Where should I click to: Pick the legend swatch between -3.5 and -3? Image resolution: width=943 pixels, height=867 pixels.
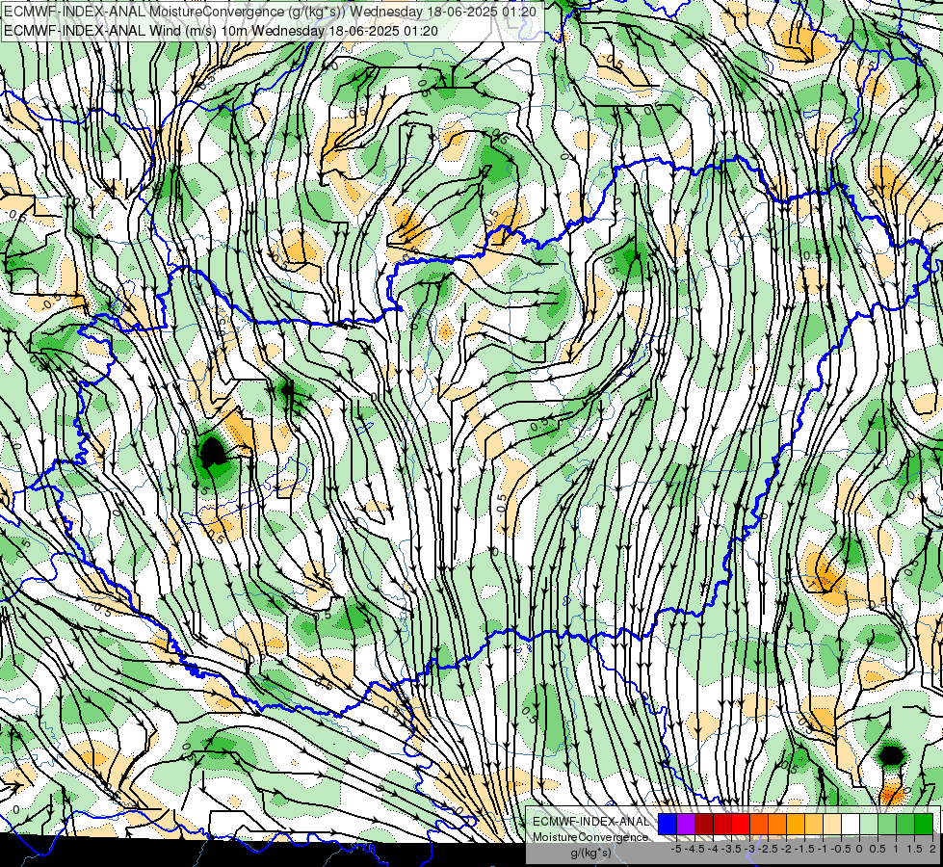(x=741, y=824)
